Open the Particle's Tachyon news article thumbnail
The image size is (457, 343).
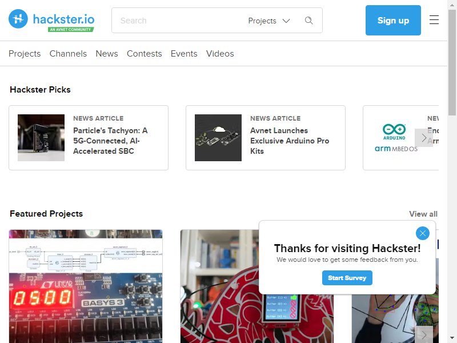pyautogui.click(x=41, y=138)
